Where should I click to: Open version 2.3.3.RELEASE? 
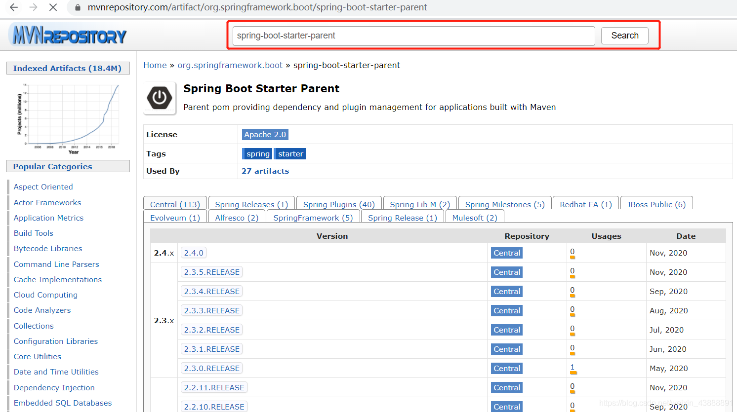(x=212, y=310)
